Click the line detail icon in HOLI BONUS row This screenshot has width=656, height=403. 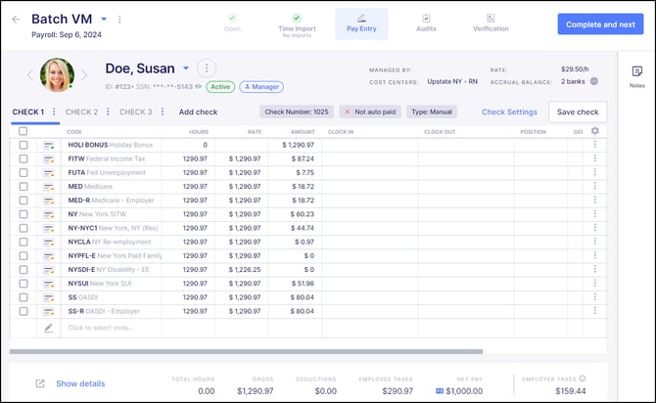pyautogui.click(x=49, y=145)
